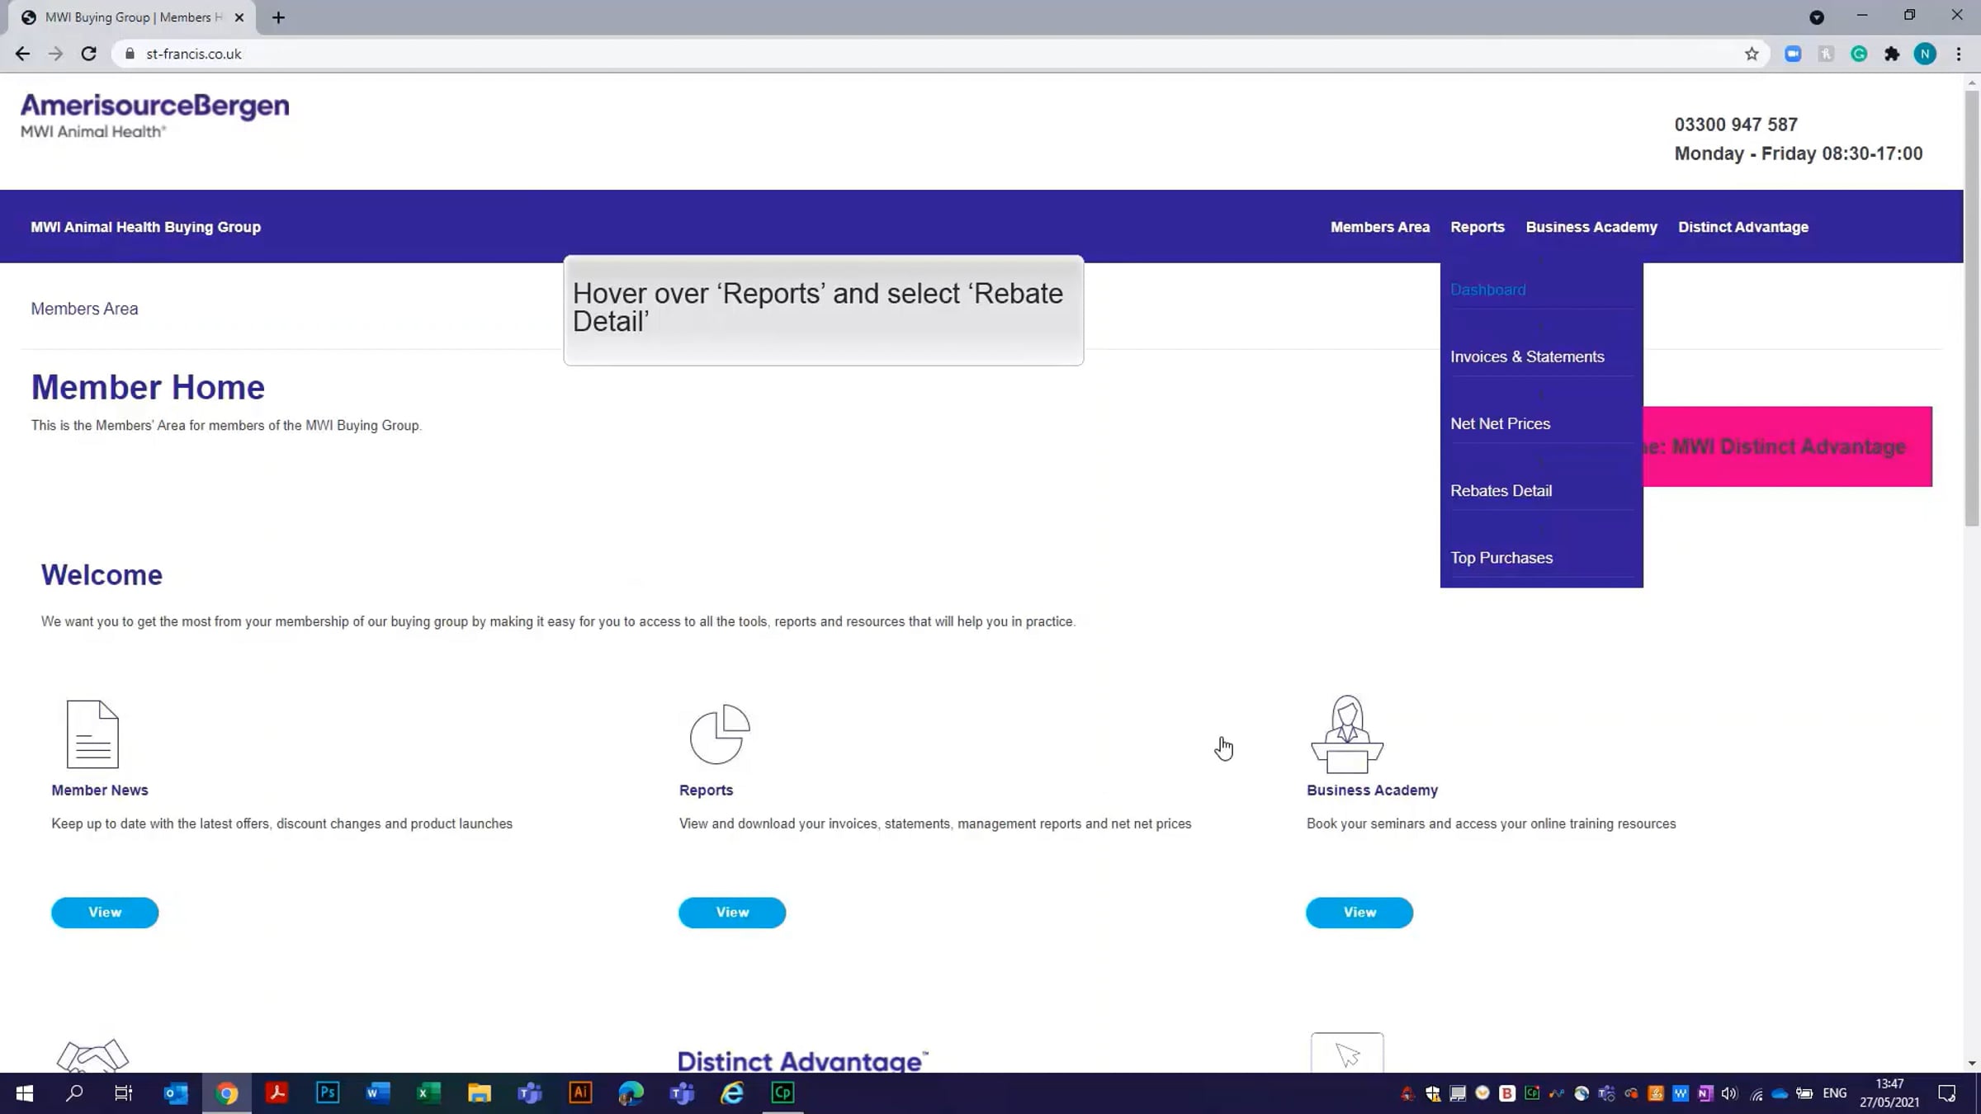Open a new browser tab

278,17
